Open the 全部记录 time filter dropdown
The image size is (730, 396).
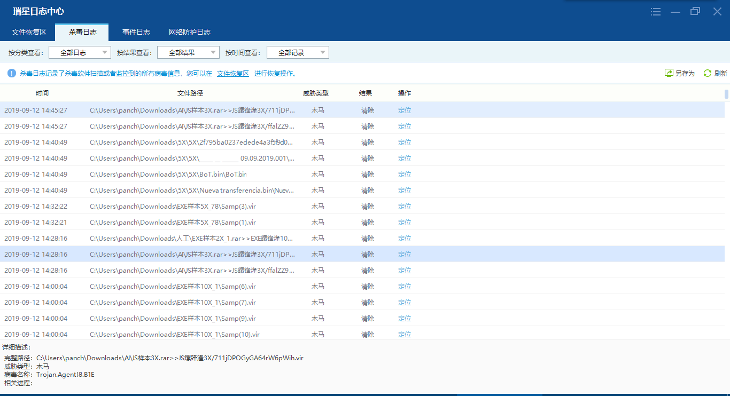(x=298, y=52)
